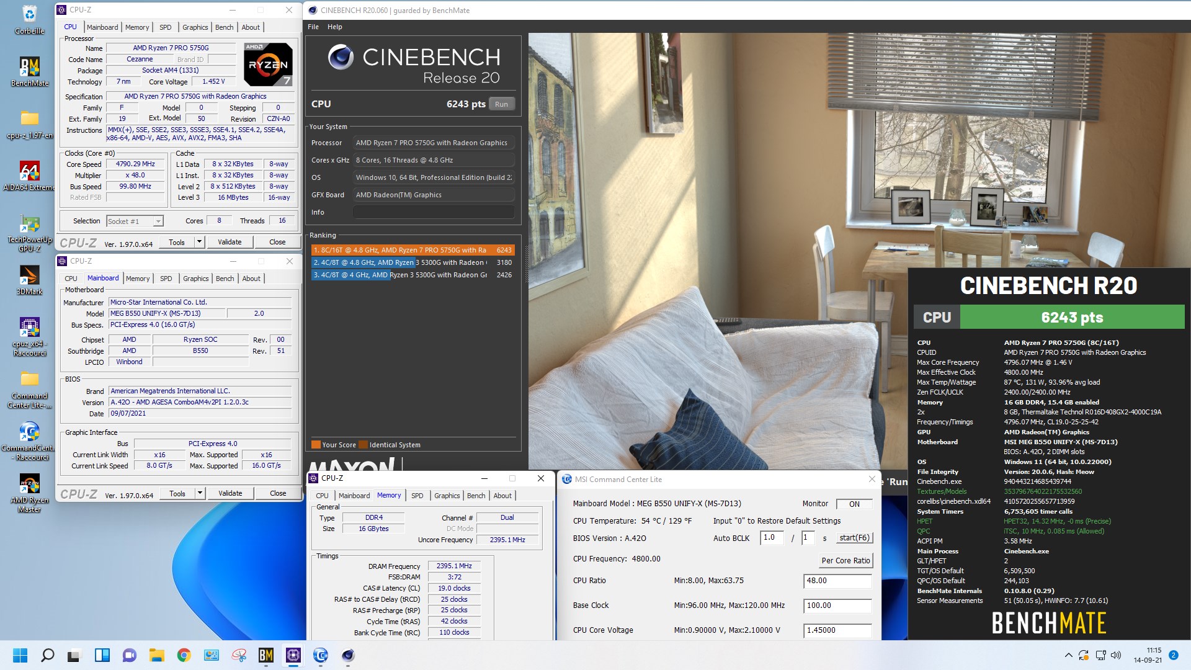The image size is (1191, 670).
Task: Click the Per Core Ratio button
Action: (845, 560)
